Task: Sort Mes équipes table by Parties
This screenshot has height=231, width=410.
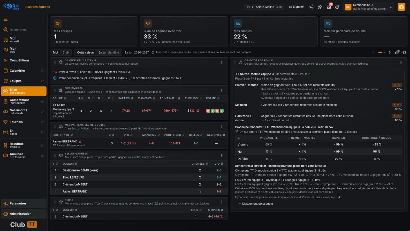Action: click(x=126, y=98)
